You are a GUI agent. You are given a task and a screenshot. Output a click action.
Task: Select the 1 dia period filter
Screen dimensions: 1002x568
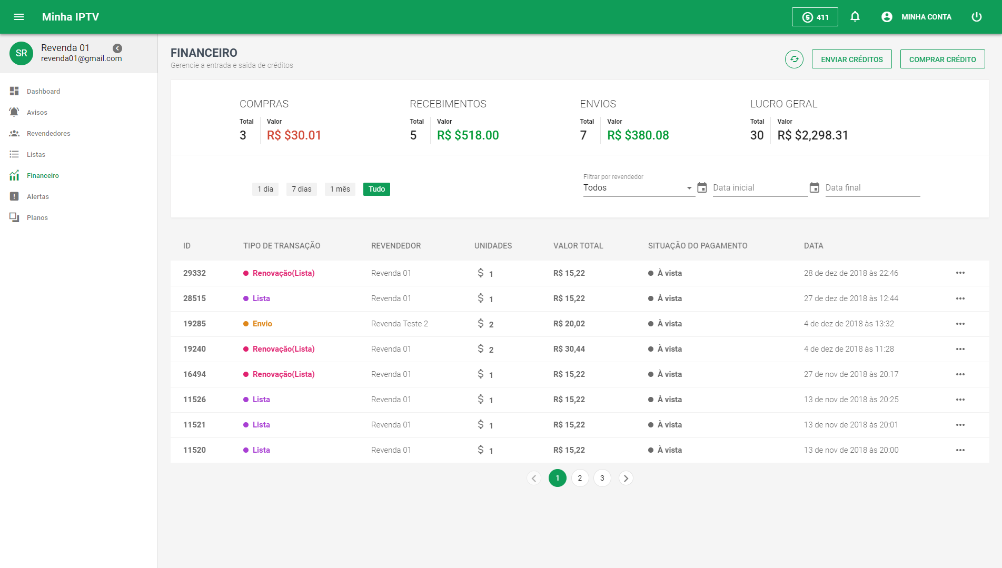265,189
